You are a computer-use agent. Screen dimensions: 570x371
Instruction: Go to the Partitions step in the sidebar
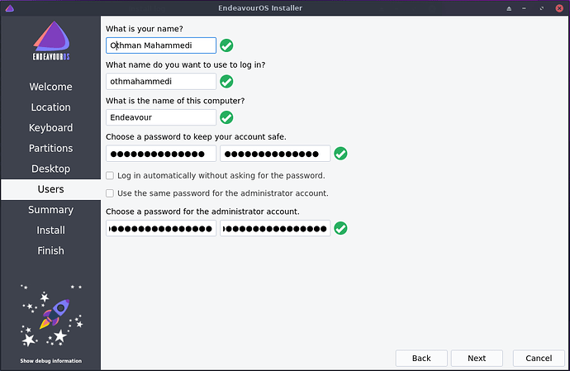[50, 149]
